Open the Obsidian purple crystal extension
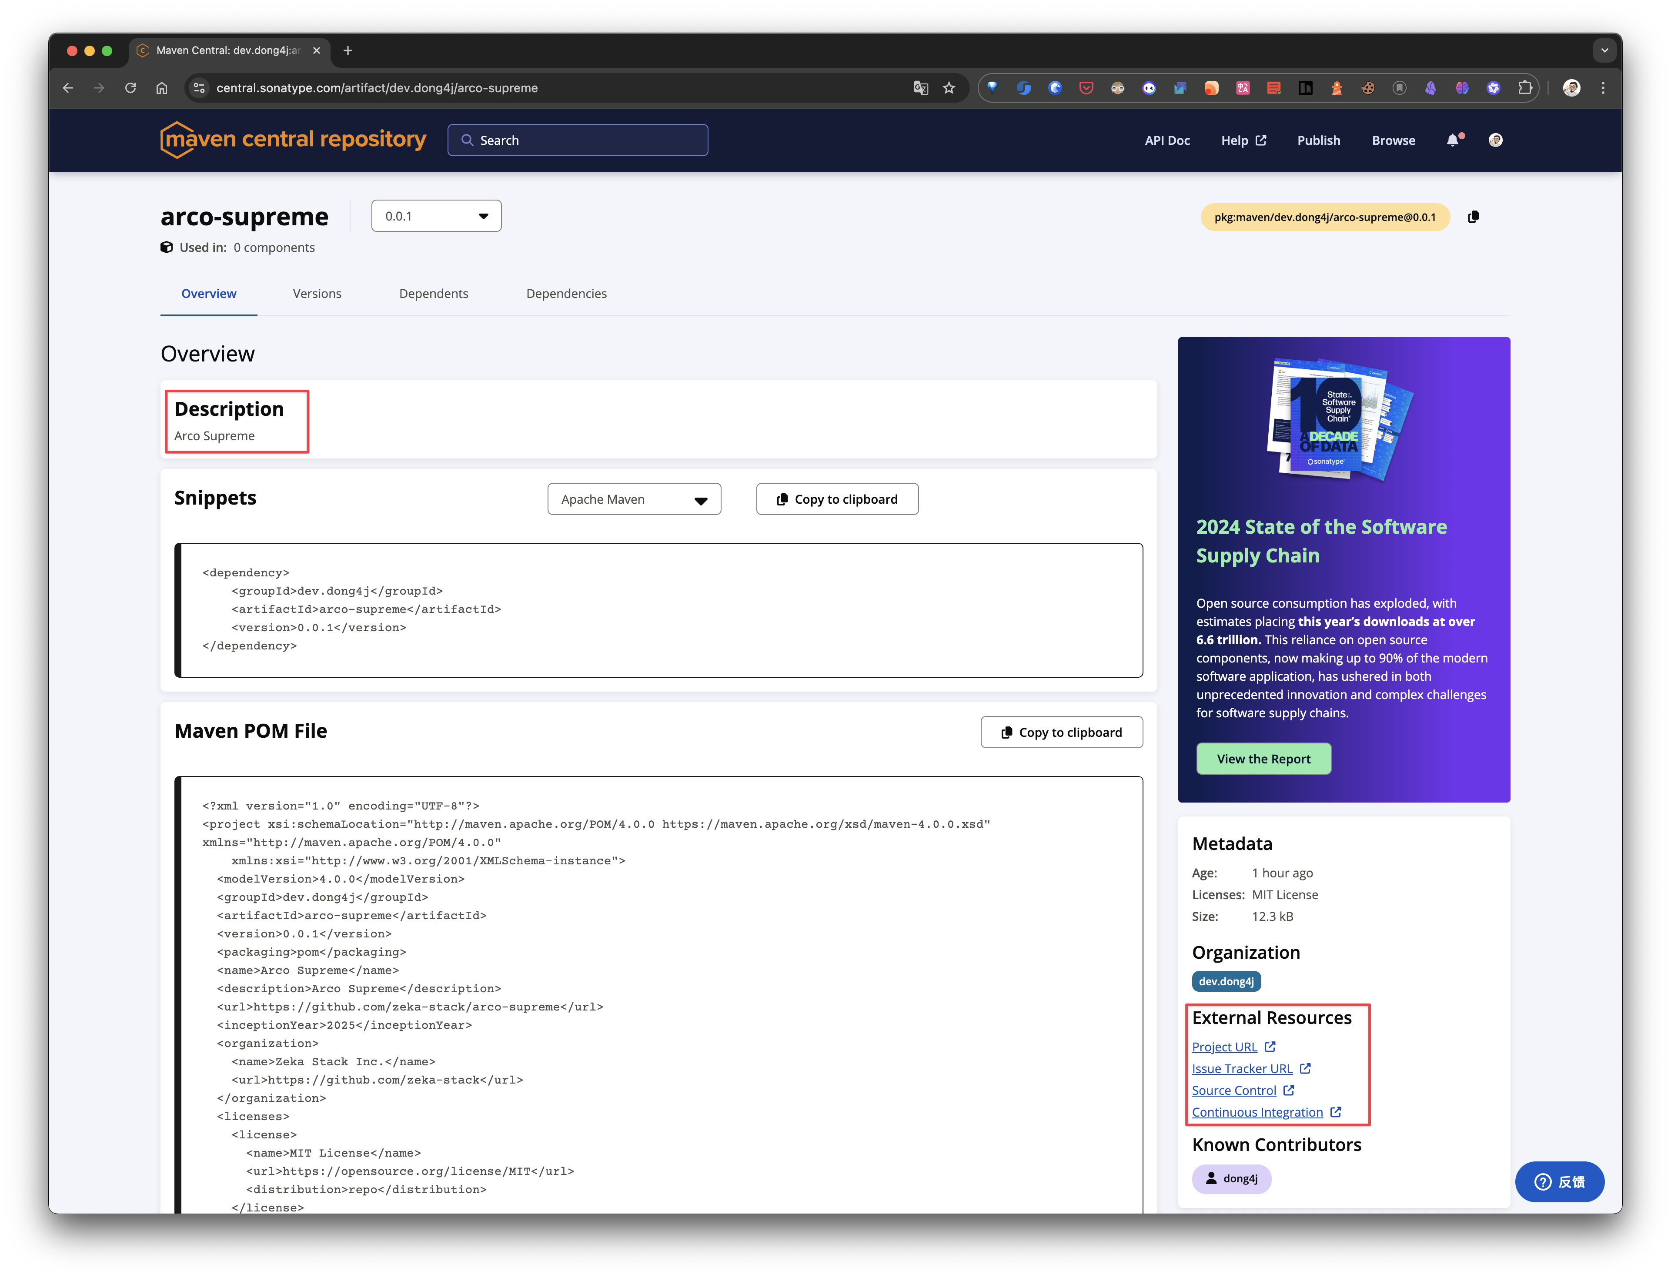Screen dimensions: 1671x1278 1430,88
